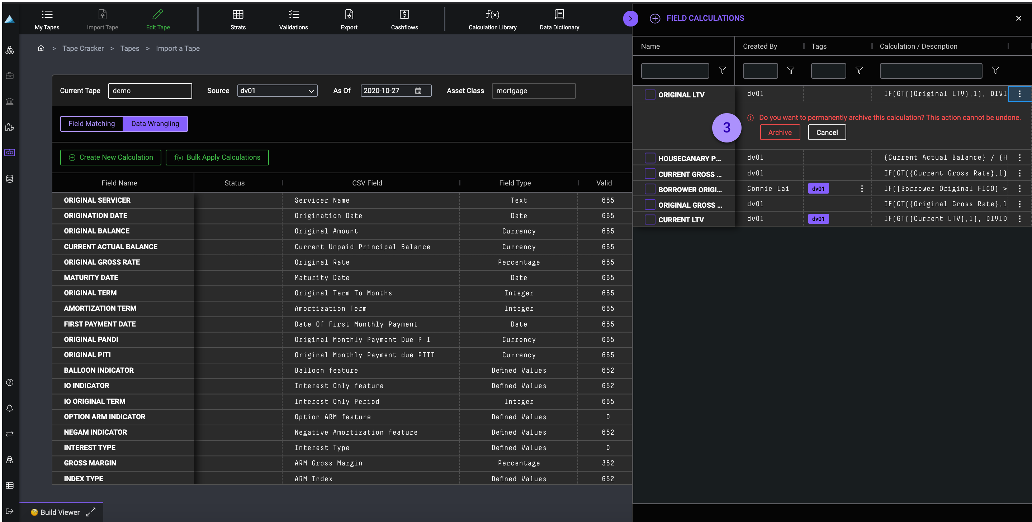Image resolution: width=1032 pixels, height=522 pixels.
Task: Click Create New Calculation button
Action: (x=110, y=157)
